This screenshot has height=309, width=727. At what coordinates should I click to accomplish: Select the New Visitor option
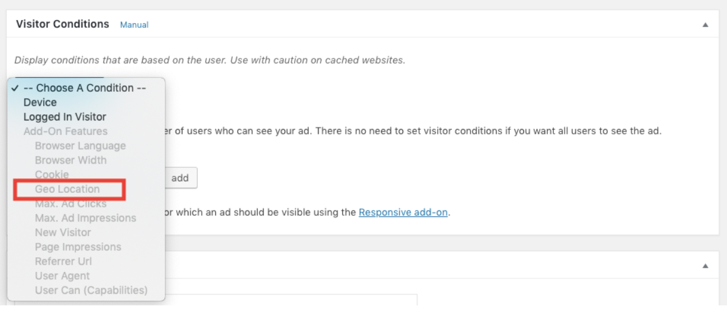tap(63, 232)
